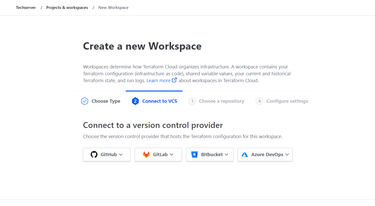Screen dimensions: 375x206
Task: Click the step 3 hexagon icon
Action: pos(192,101)
